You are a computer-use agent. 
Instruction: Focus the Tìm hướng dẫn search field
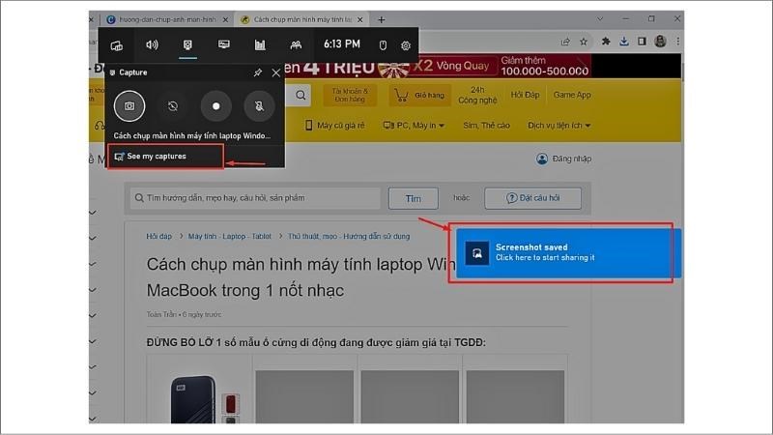(x=255, y=198)
